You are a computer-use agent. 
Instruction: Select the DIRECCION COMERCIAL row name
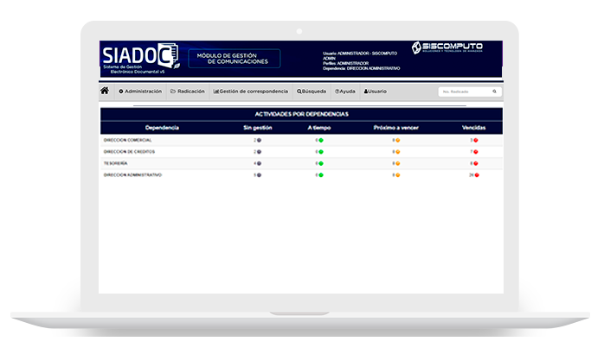point(127,140)
